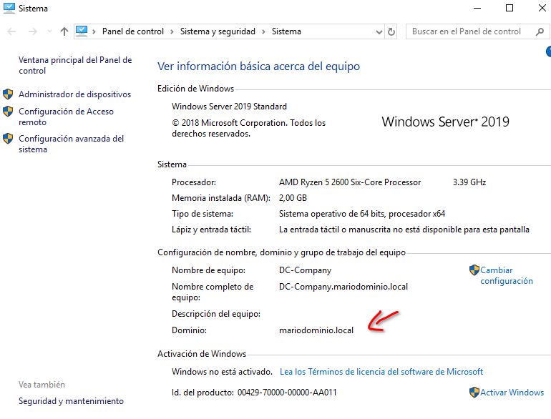
Task: Click in the Buscar en el Panel de control field
Action: [x=471, y=31]
